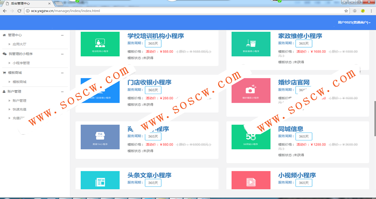The image size is (376, 199).
Task: Click the cart icon next to 模板商城
Action: point(4,73)
